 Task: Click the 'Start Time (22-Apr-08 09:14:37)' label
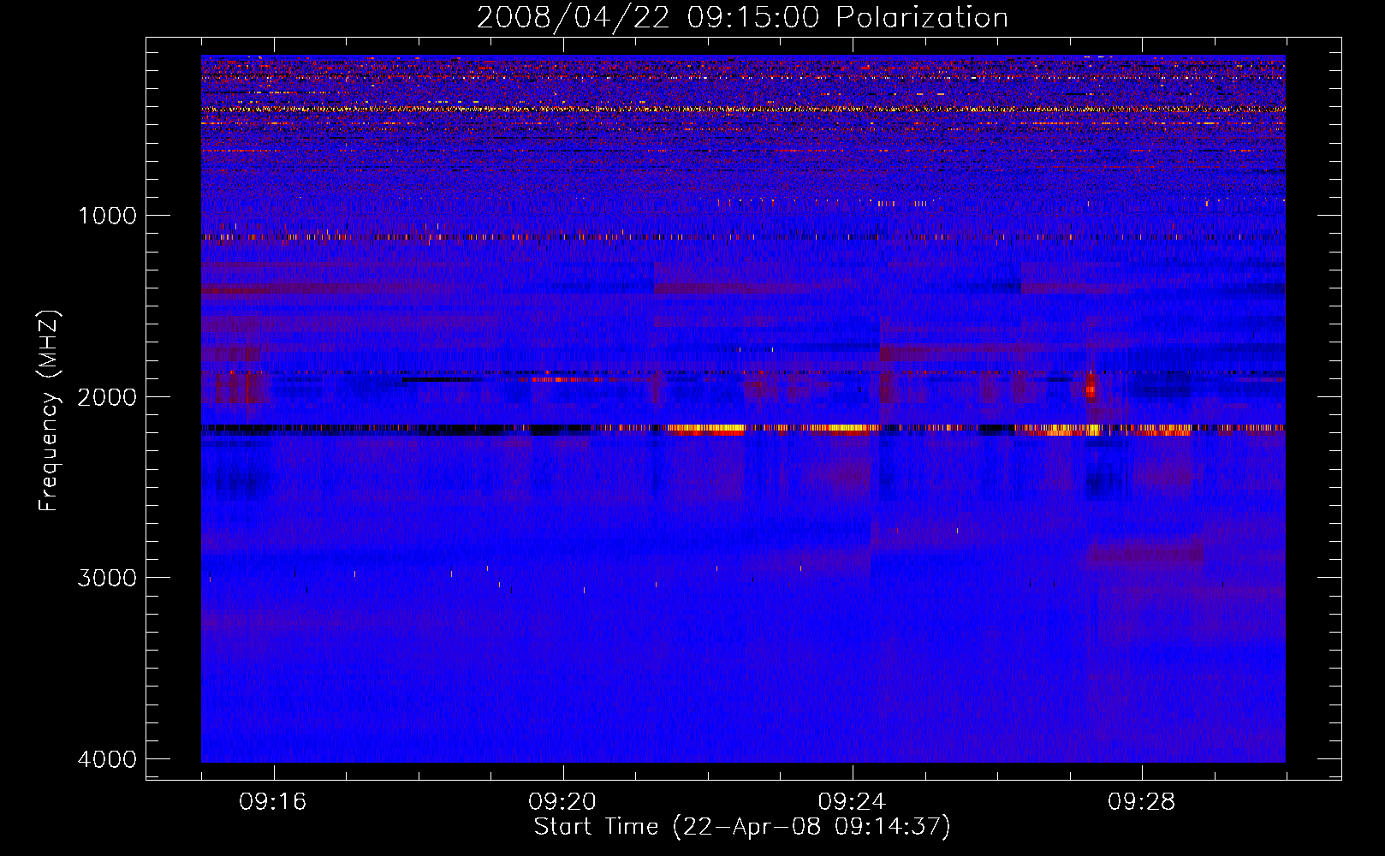pos(742,827)
